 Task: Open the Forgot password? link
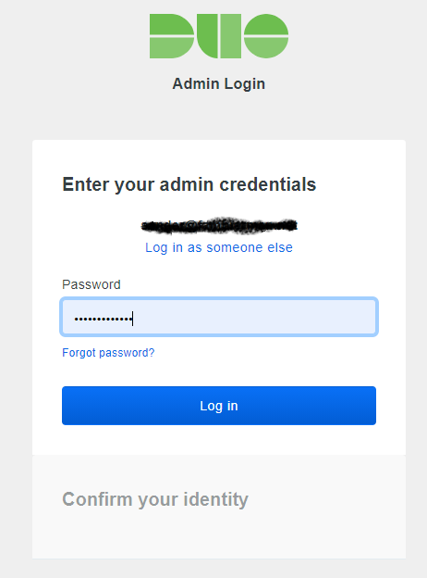pyautogui.click(x=108, y=353)
